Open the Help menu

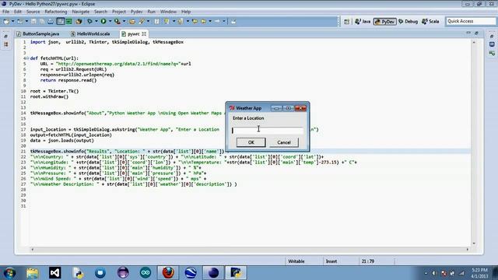(x=186, y=12)
